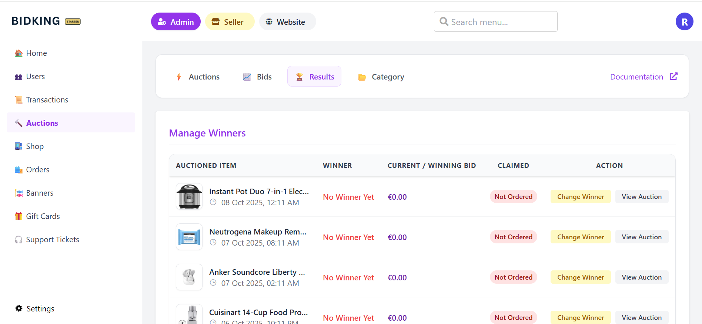Change winner for Instant Pot Duo auction

(580, 197)
